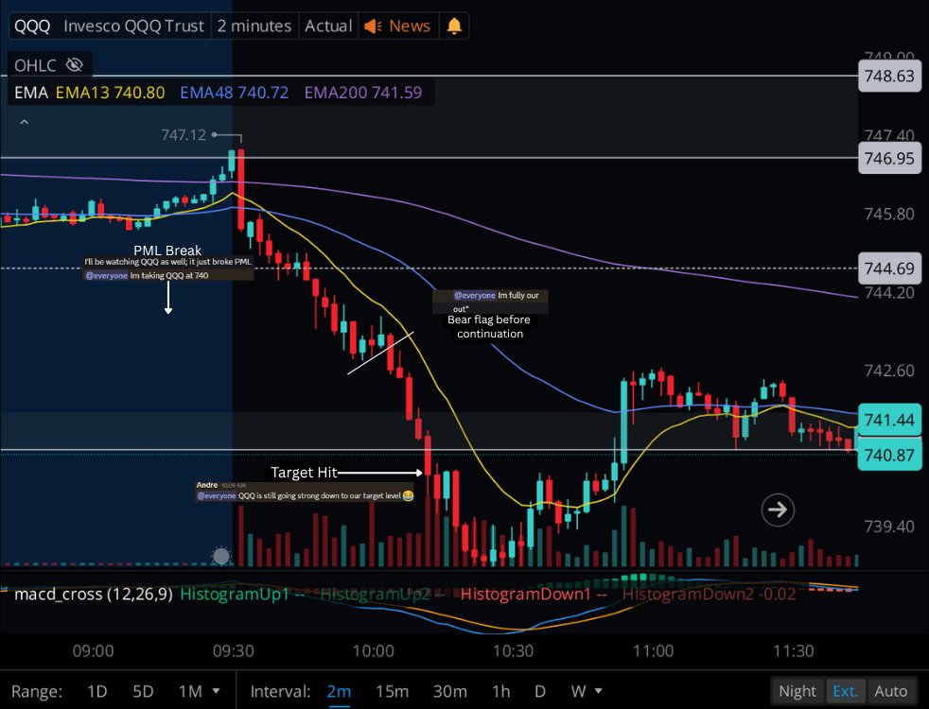The width and height of the screenshot is (929, 709).
Task: Click the 09:30 time axis label
Action: [x=234, y=651]
